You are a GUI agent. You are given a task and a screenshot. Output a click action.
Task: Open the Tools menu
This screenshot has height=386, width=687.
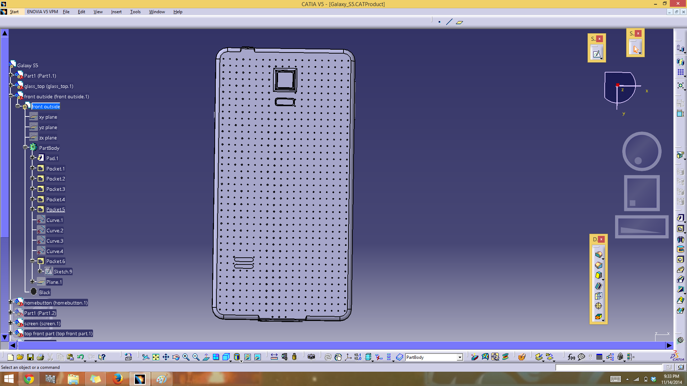click(135, 12)
